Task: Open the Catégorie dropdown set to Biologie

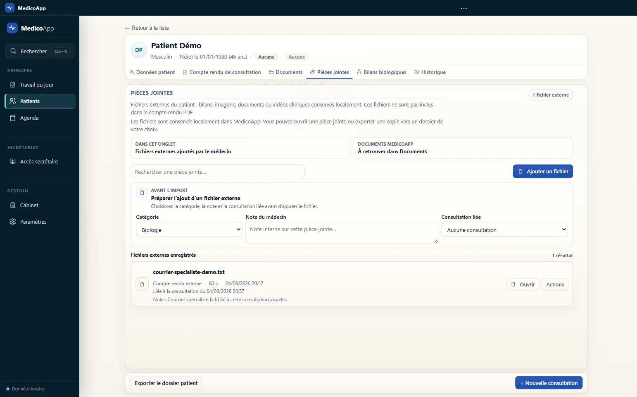Action: [x=189, y=229]
